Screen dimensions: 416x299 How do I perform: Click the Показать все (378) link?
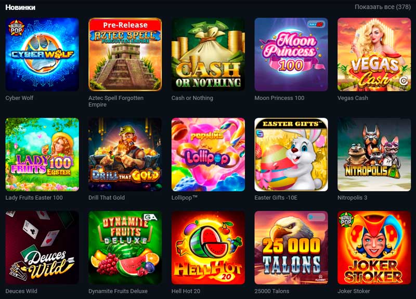[x=383, y=7]
